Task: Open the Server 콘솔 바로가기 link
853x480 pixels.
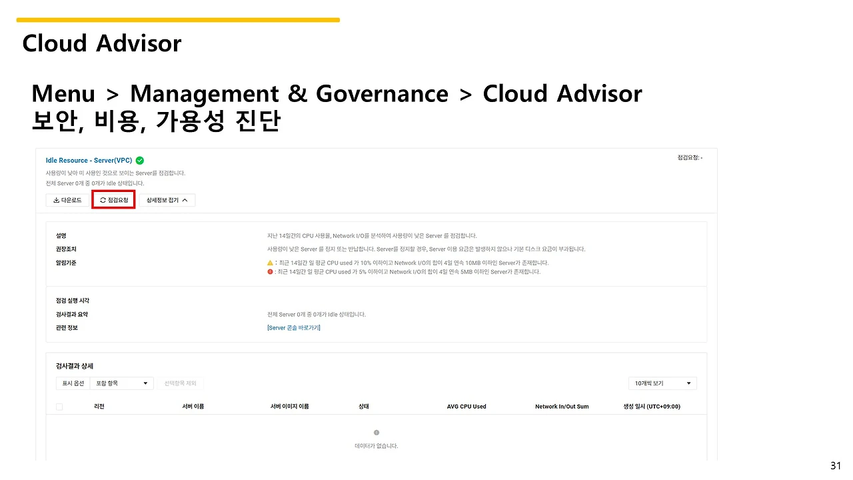Action: click(293, 328)
